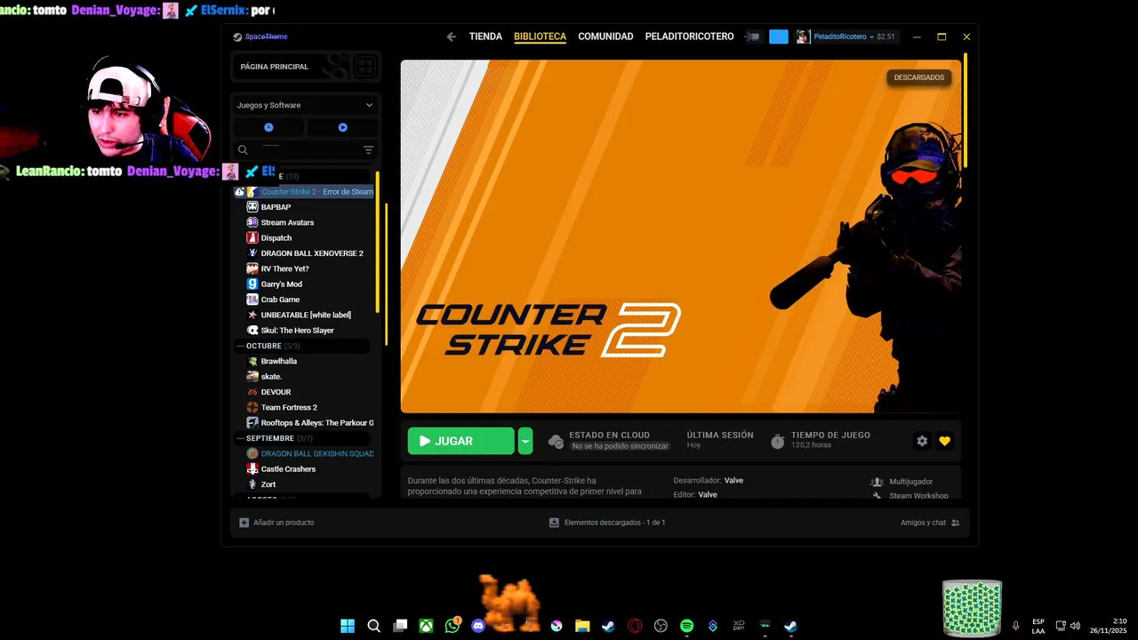Click the back arrow in Steam navigation
This screenshot has width=1138, height=640.
pos(451,36)
